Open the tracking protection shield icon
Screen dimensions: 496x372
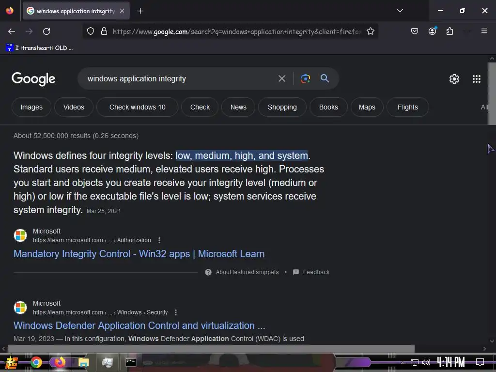pyautogui.click(x=91, y=31)
